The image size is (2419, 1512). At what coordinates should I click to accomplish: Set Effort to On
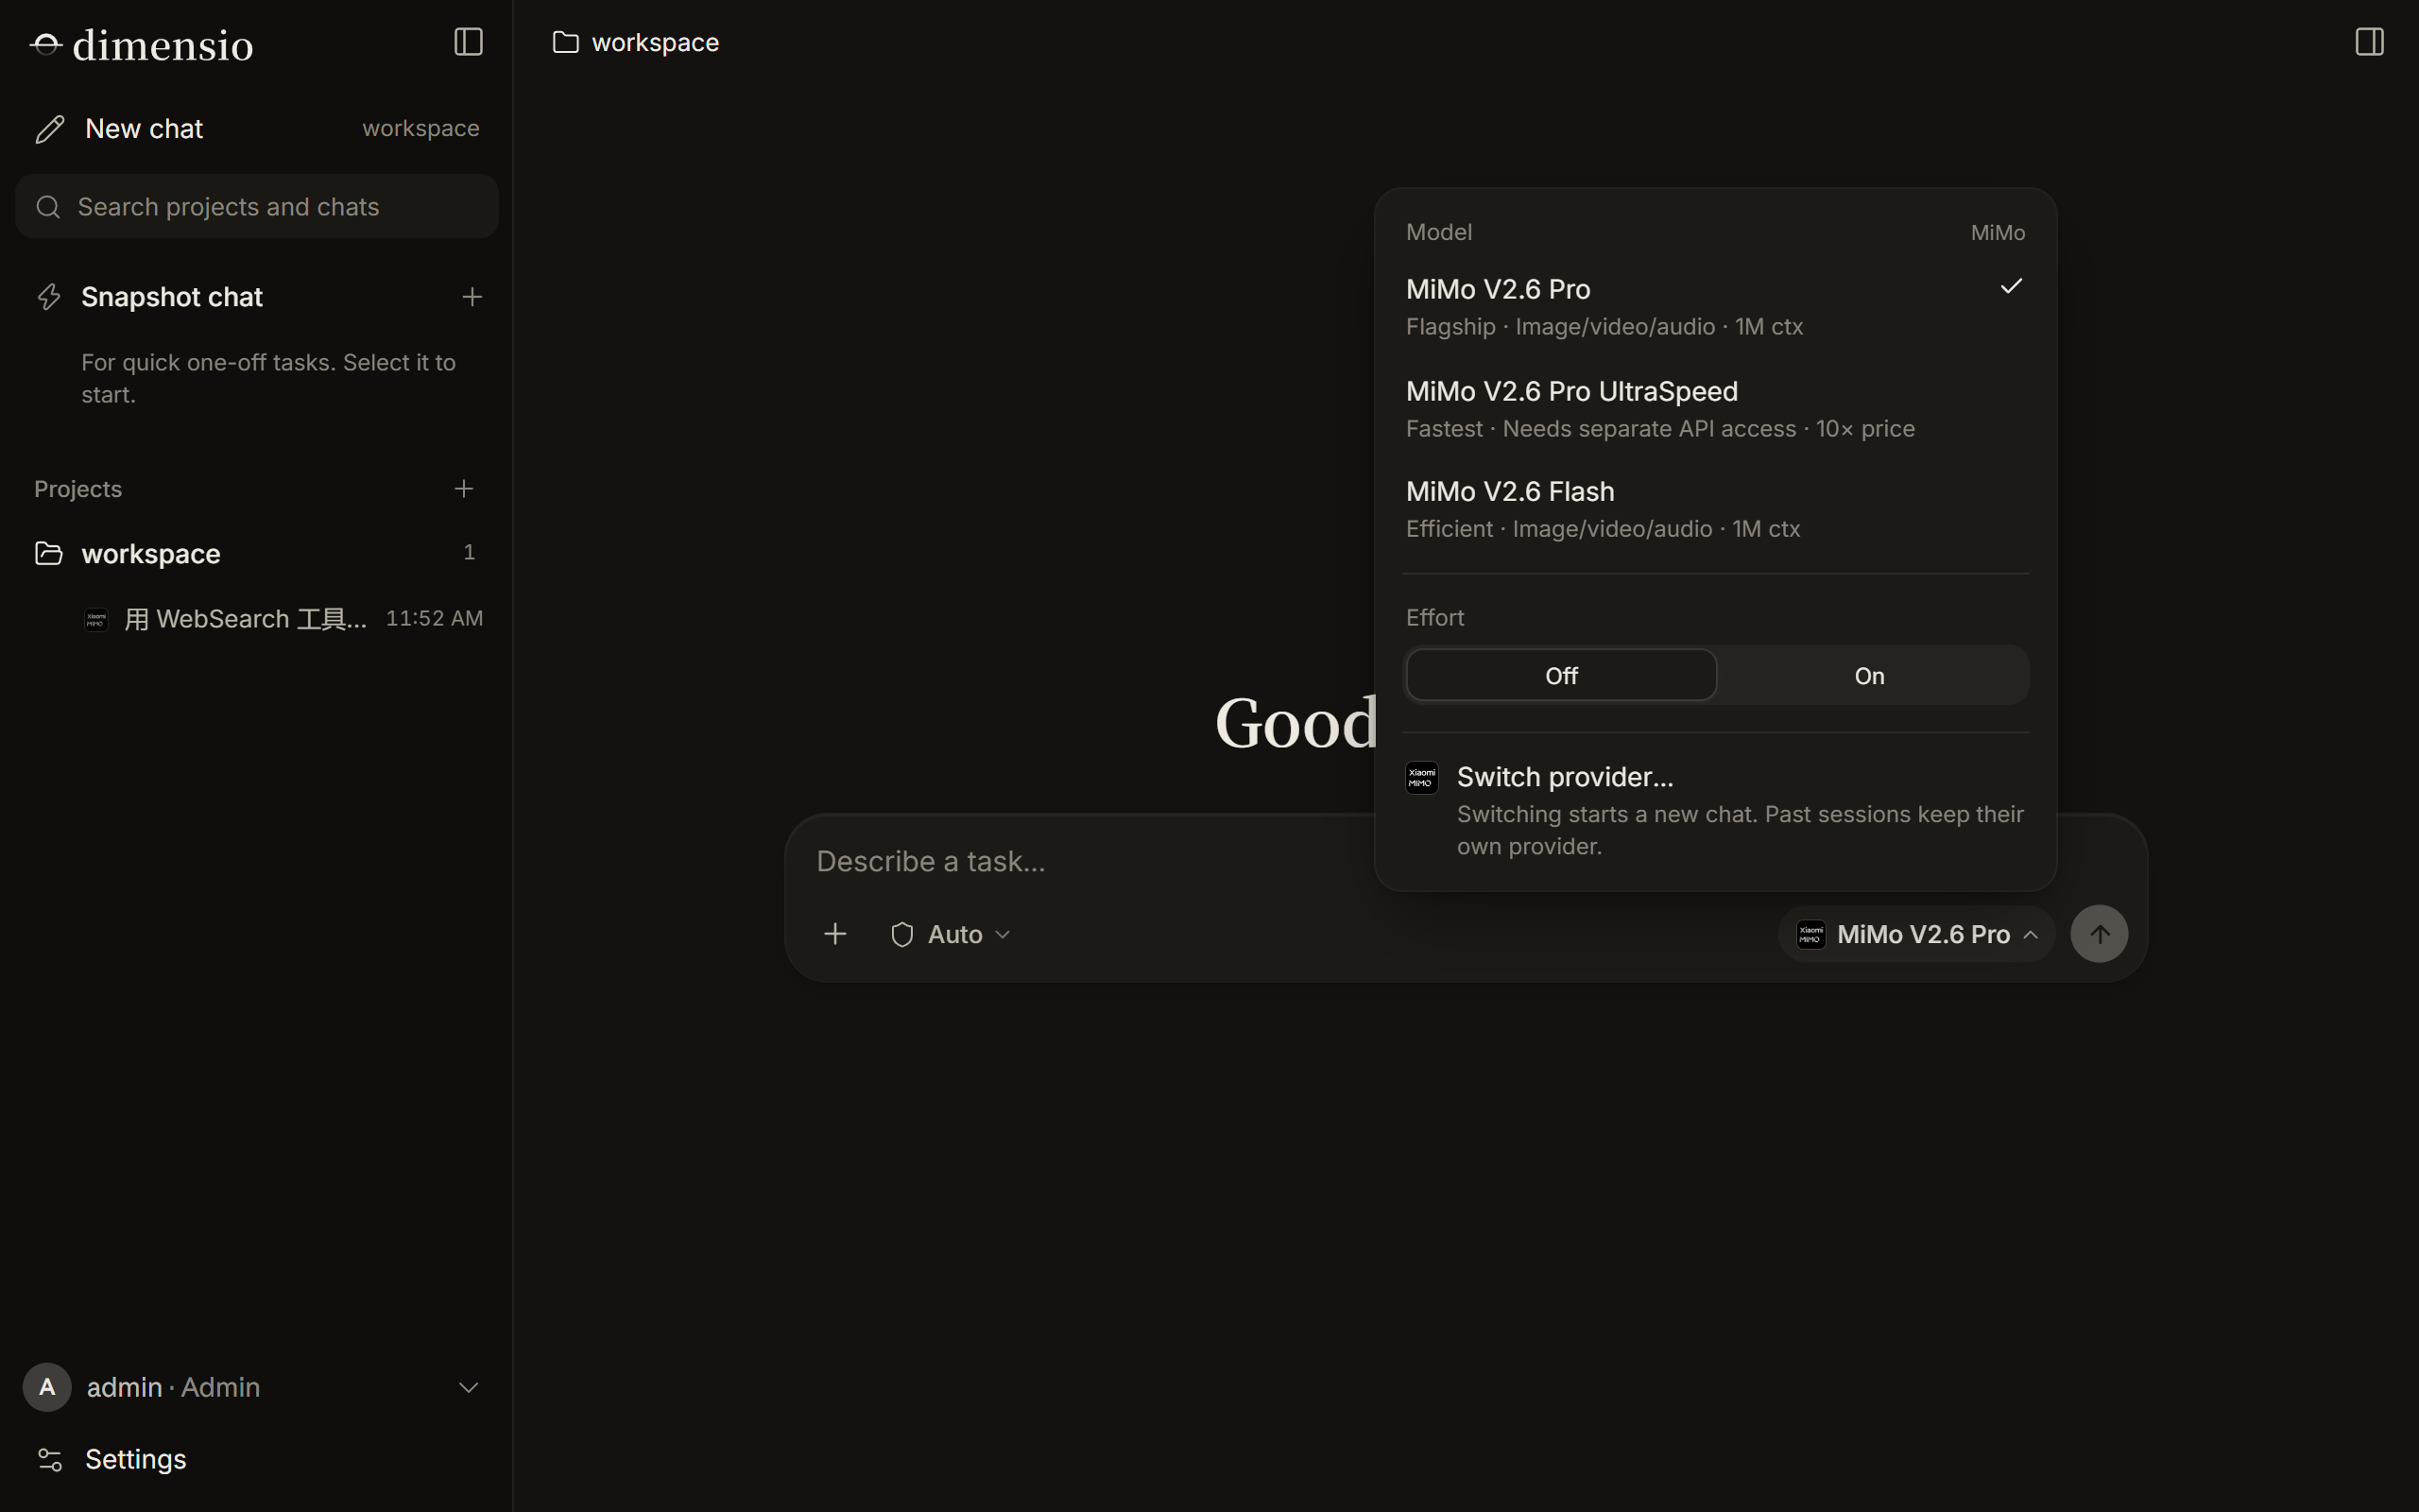[x=1869, y=676]
